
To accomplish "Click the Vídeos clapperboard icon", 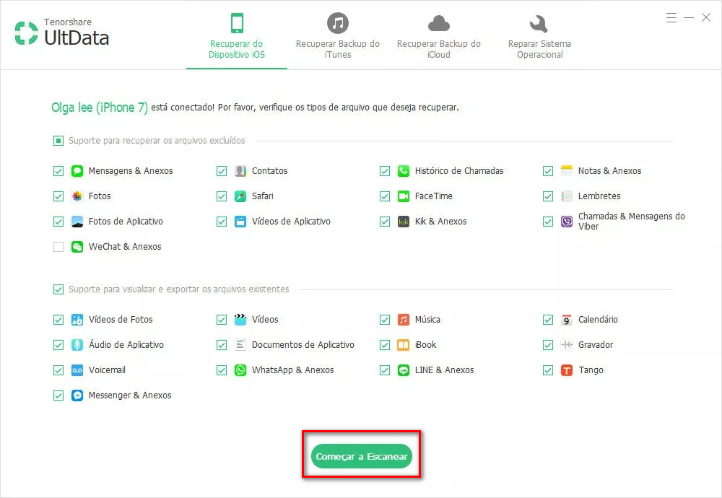I will click(x=240, y=320).
